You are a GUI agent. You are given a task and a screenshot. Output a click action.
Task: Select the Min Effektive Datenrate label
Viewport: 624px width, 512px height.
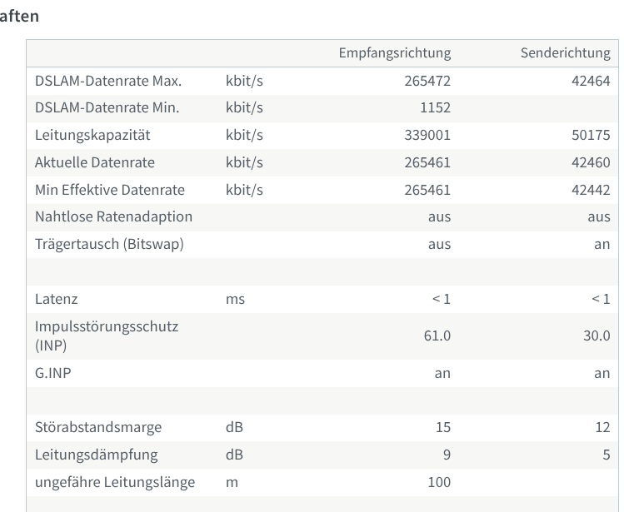(x=110, y=190)
